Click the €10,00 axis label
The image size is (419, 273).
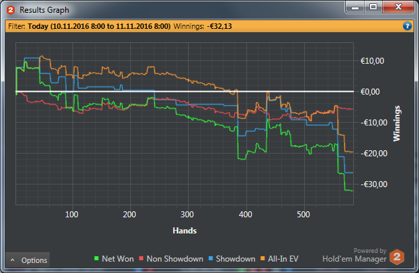tap(372, 61)
